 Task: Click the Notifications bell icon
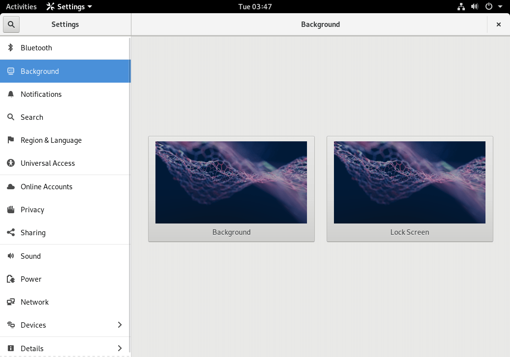pyautogui.click(x=11, y=94)
